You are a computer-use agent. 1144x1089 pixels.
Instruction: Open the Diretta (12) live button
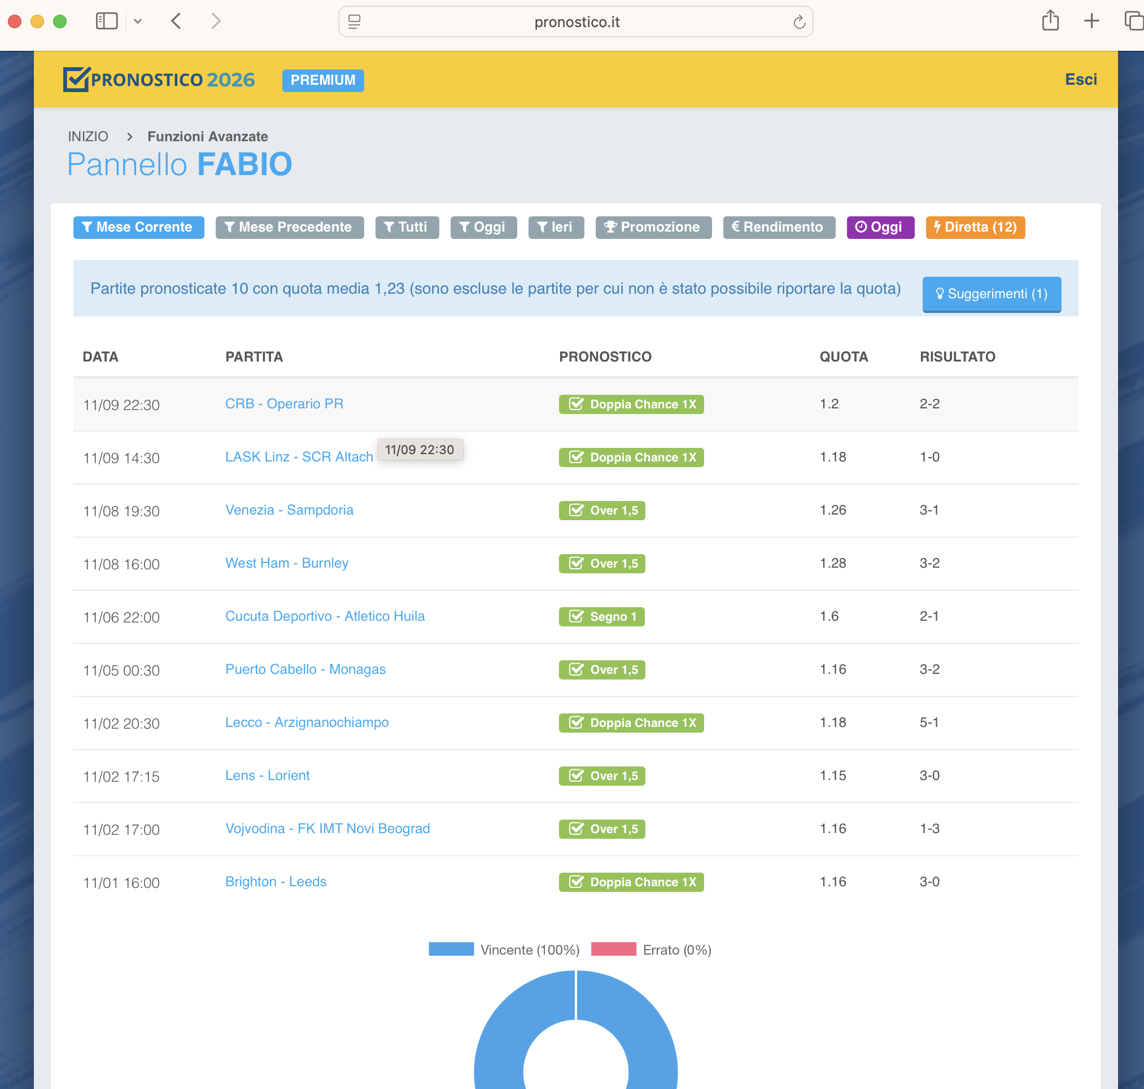tap(975, 227)
